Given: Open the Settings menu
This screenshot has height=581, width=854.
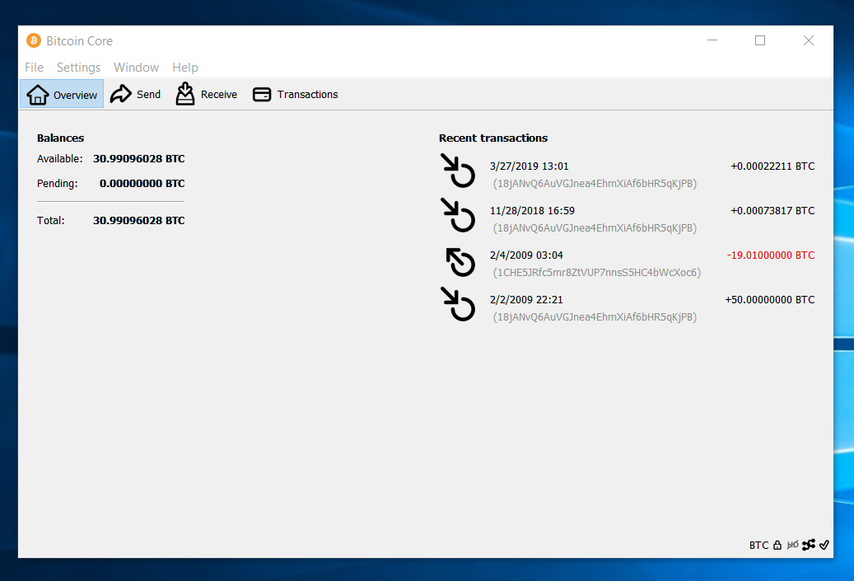Looking at the screenshot, I should tap(78, 68).
